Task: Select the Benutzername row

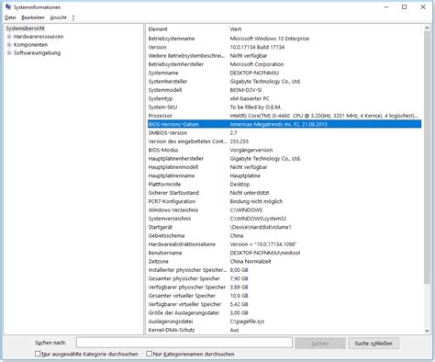Action: point(284,253)
